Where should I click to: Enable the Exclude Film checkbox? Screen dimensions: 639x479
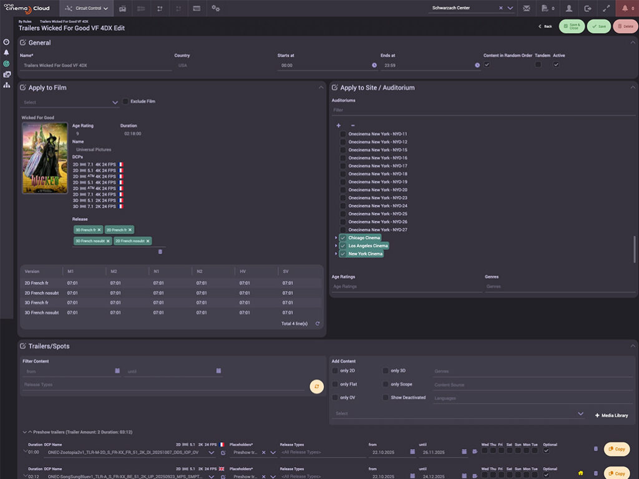coord(125,101)
